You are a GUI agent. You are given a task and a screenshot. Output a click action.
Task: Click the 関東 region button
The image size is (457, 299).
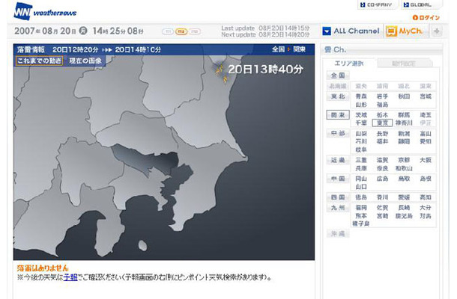pos(338,115)
